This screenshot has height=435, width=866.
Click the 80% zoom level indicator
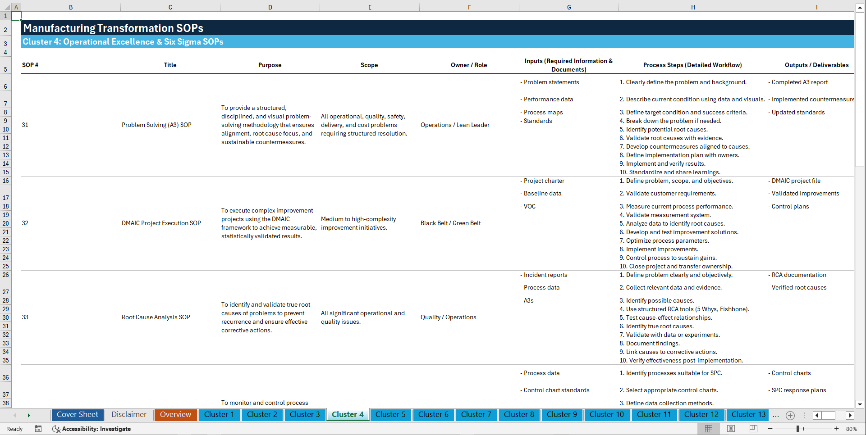pos(852,429)
